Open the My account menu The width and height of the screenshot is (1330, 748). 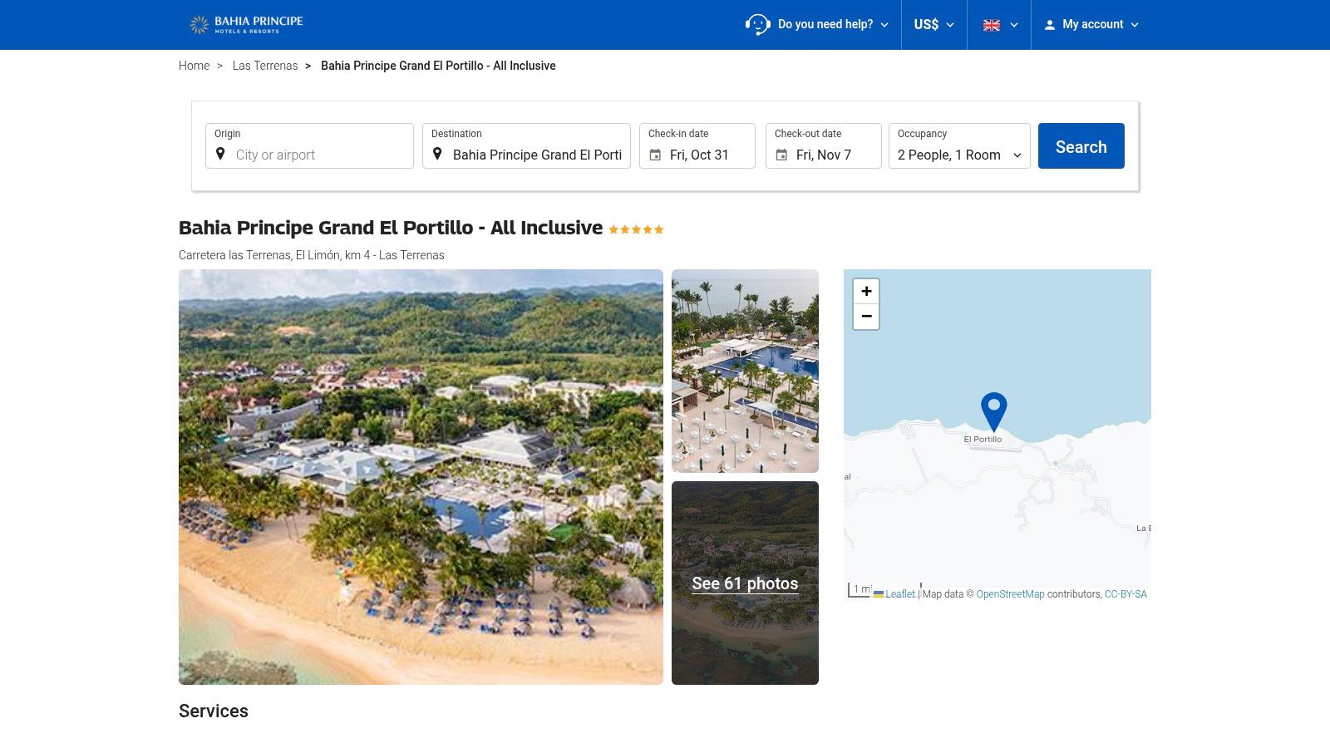(1092, 25)
